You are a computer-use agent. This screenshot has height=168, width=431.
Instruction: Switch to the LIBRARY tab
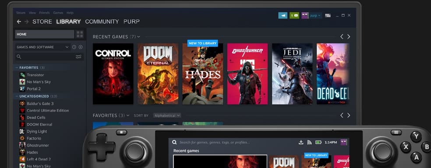point(68,21)
